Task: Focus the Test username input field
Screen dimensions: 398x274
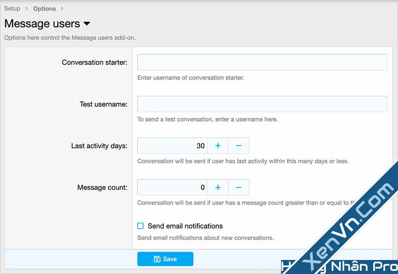Action: coord(262,104)
